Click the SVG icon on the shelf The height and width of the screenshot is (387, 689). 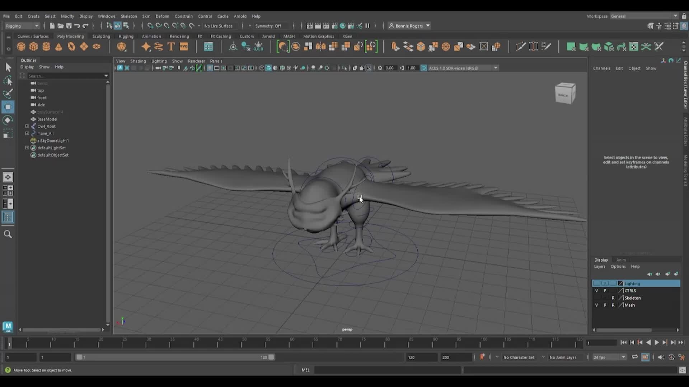184,47
